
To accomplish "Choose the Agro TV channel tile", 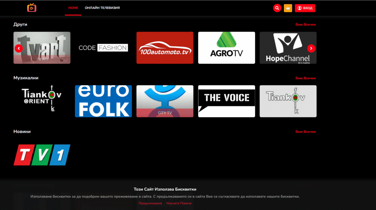I will 227,48.
